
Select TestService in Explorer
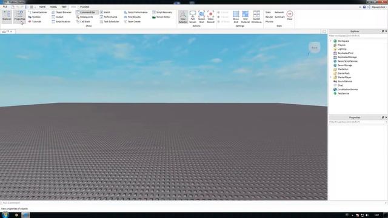[x=344, y=93]
